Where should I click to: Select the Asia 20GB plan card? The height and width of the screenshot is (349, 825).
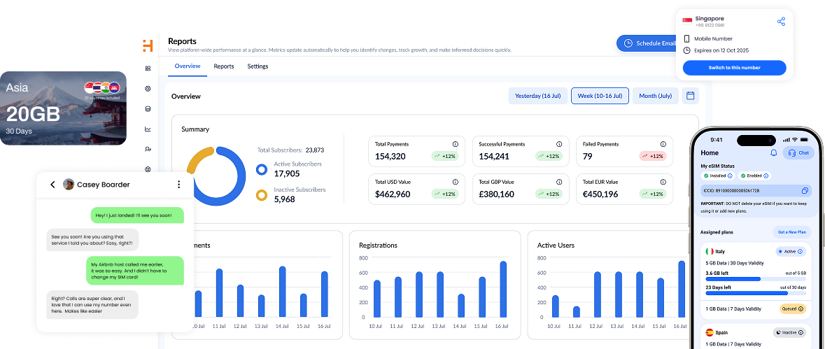click(x=63, y=108)
